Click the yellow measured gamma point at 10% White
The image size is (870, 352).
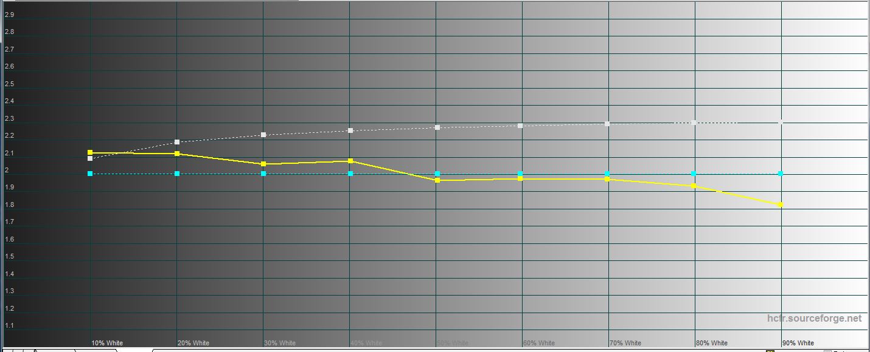coord(90,153)
